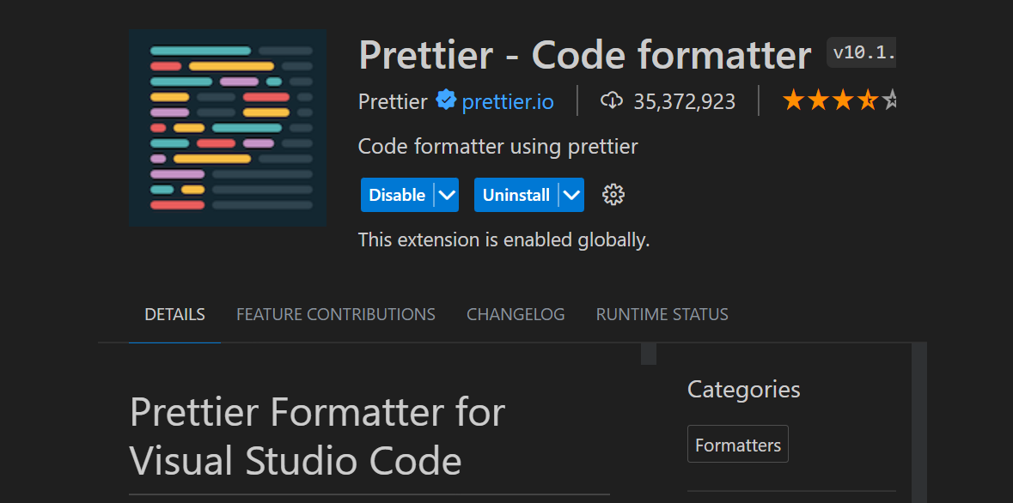Click the Disable button

[x=397, y=195]
